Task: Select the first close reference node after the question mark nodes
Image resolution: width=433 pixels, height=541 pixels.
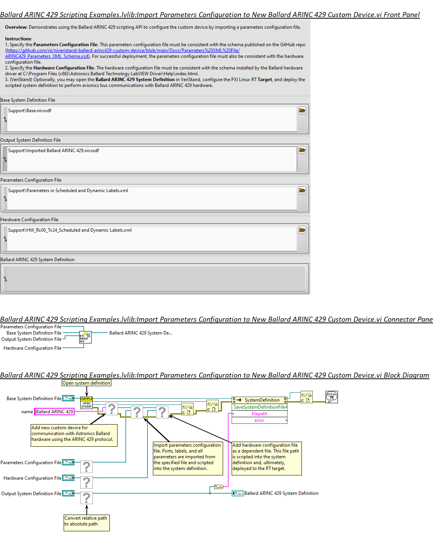Action: pyautogui.click(x=187, y=409)
